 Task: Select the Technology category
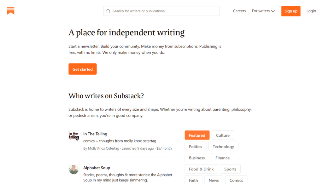coord(223,147)
